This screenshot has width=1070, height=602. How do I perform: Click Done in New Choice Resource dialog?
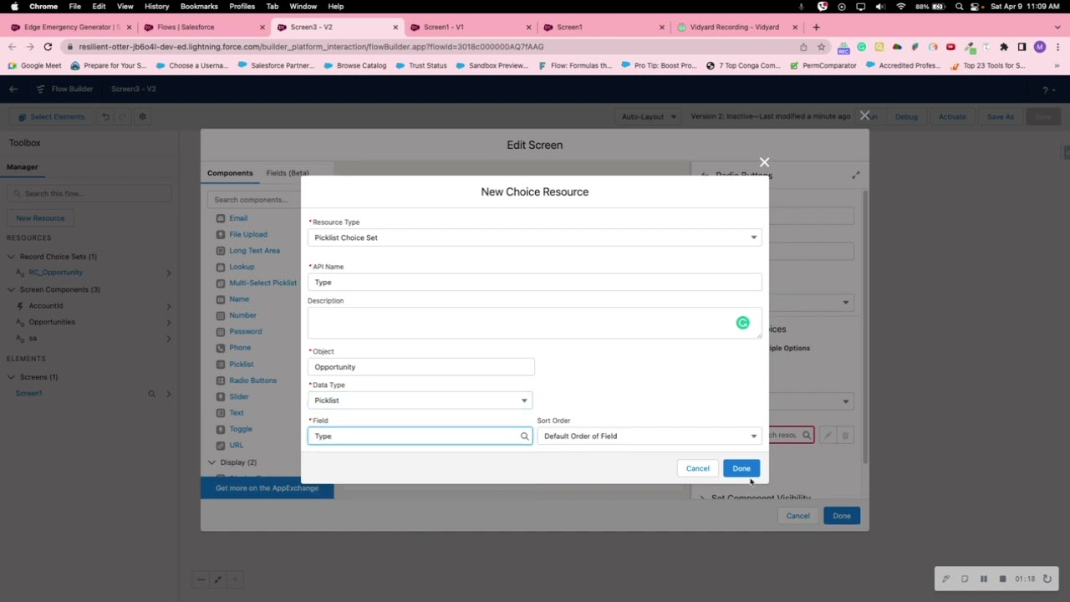point(741,468)
